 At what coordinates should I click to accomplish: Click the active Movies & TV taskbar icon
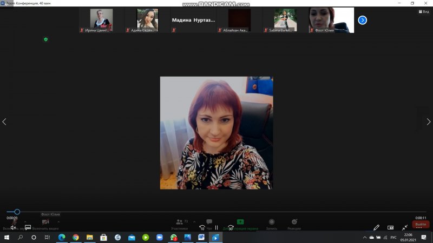coord(215,237)
